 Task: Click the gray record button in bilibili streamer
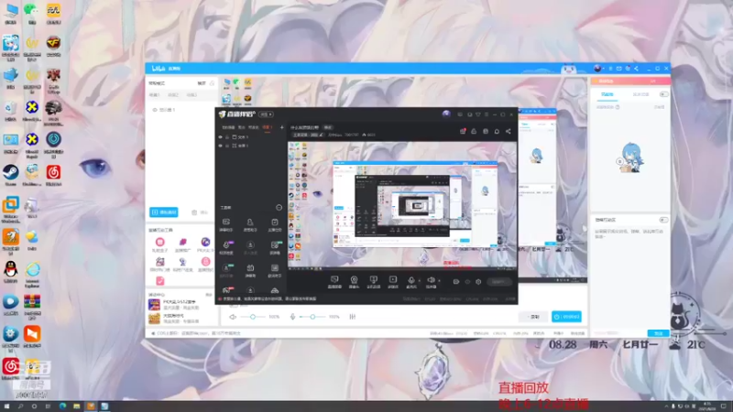click(x=533, y=317)
